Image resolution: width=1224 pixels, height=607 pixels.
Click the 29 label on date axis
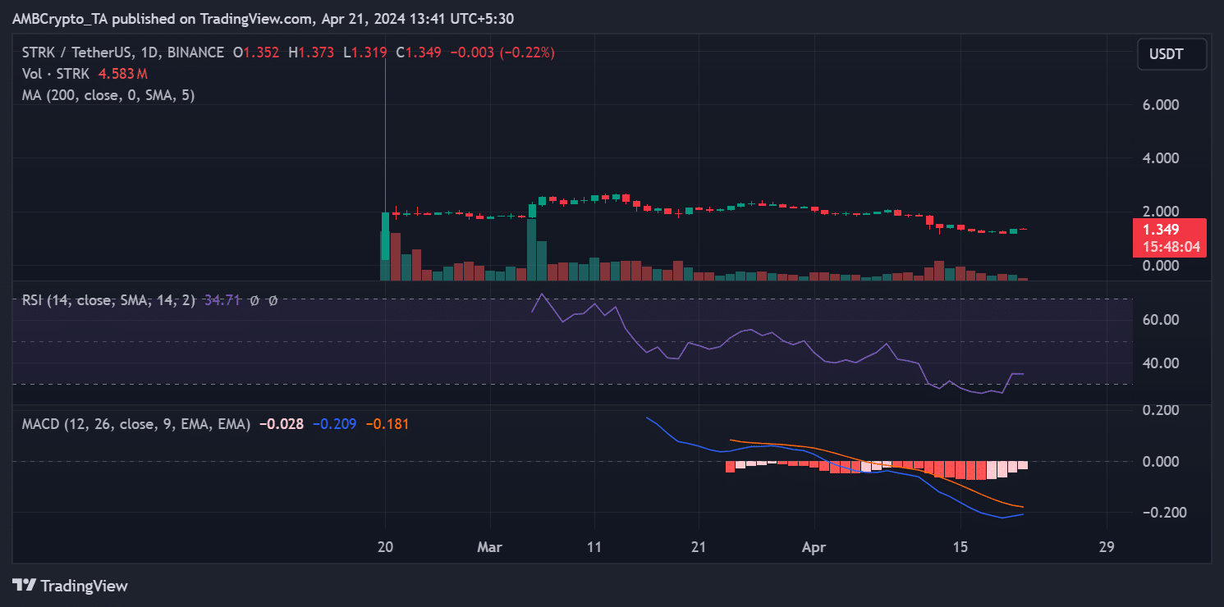click(1107, 546)
